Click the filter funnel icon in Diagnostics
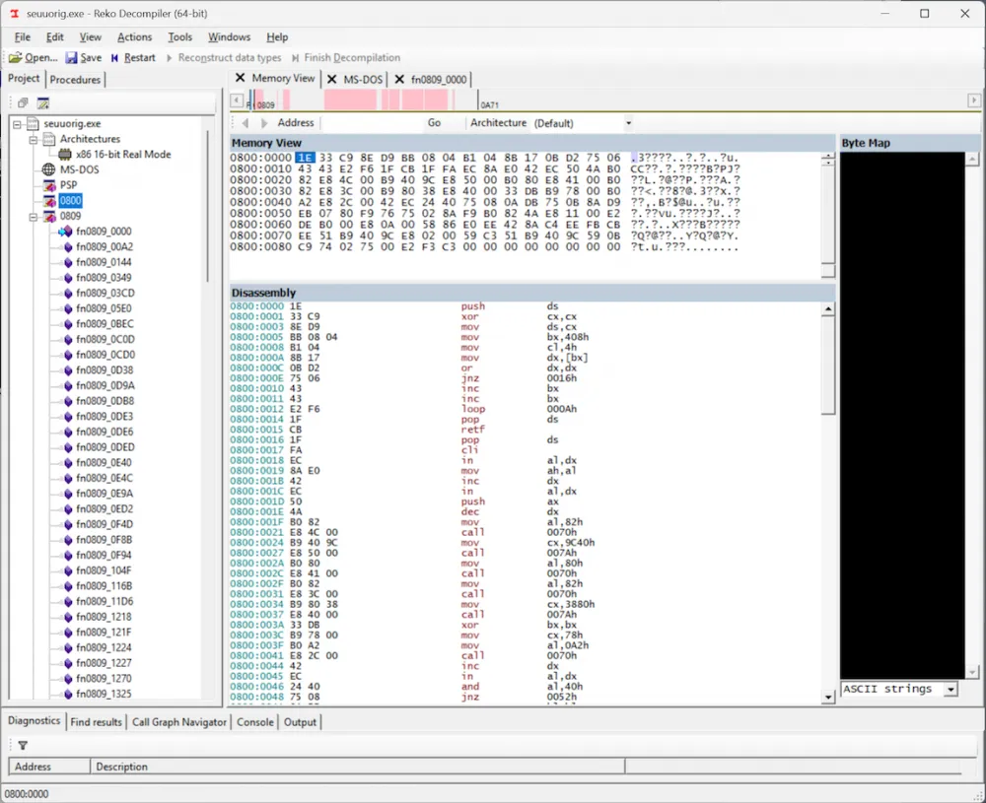This screenshot has width=986, height=803. (x=23, y=746)
